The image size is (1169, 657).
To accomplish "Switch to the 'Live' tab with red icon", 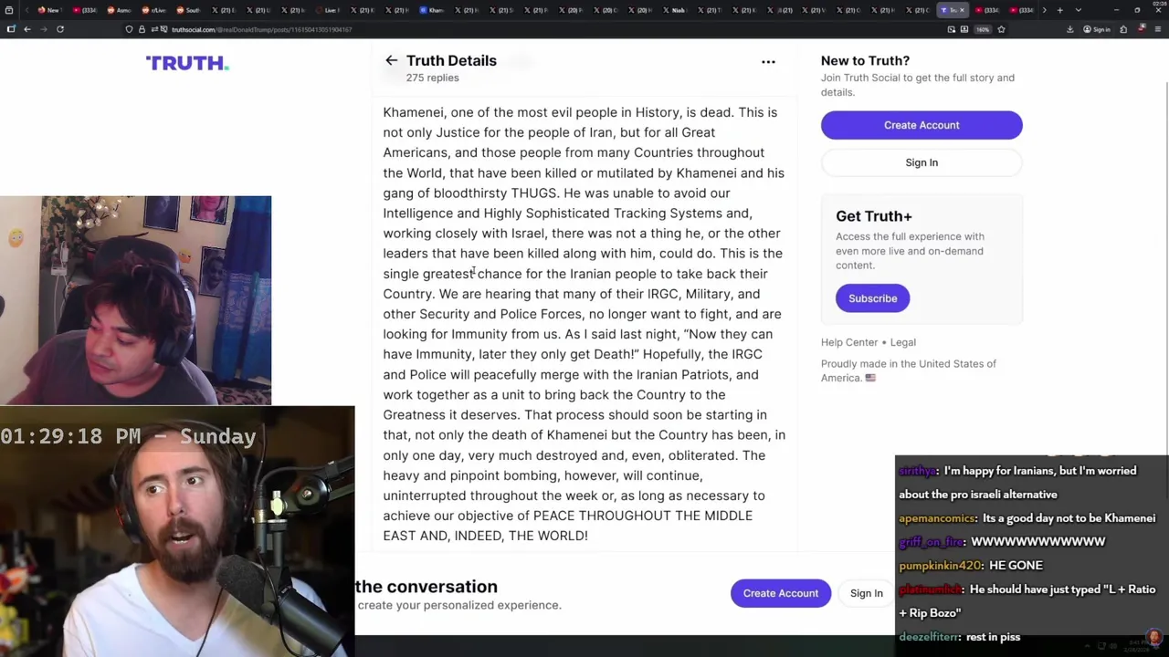I will [327, 10].
